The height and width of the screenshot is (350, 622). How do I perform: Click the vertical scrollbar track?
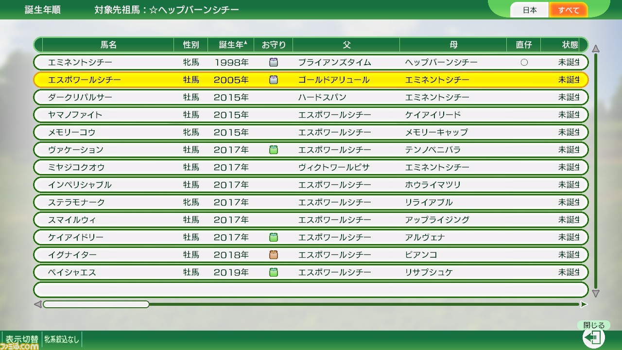tap(596, 171)
